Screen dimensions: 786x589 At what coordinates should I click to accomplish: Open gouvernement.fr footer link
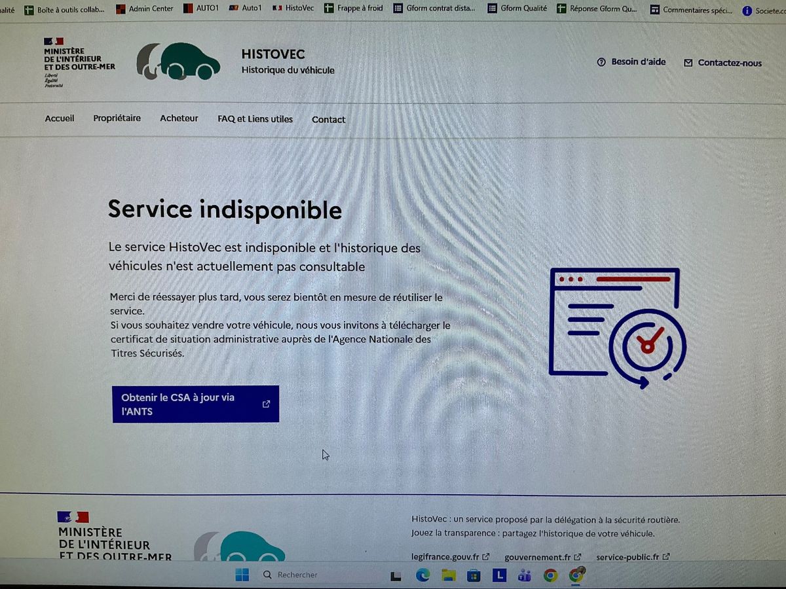543,557
